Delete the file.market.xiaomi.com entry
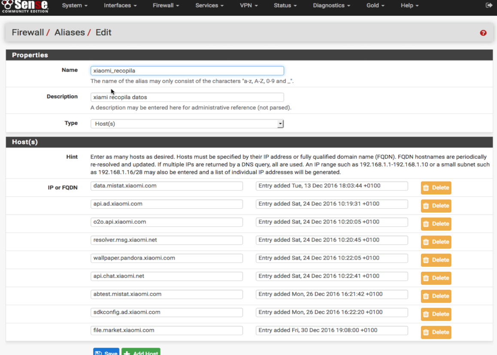The width and height of the screenshot is (497, 355). 436,332
